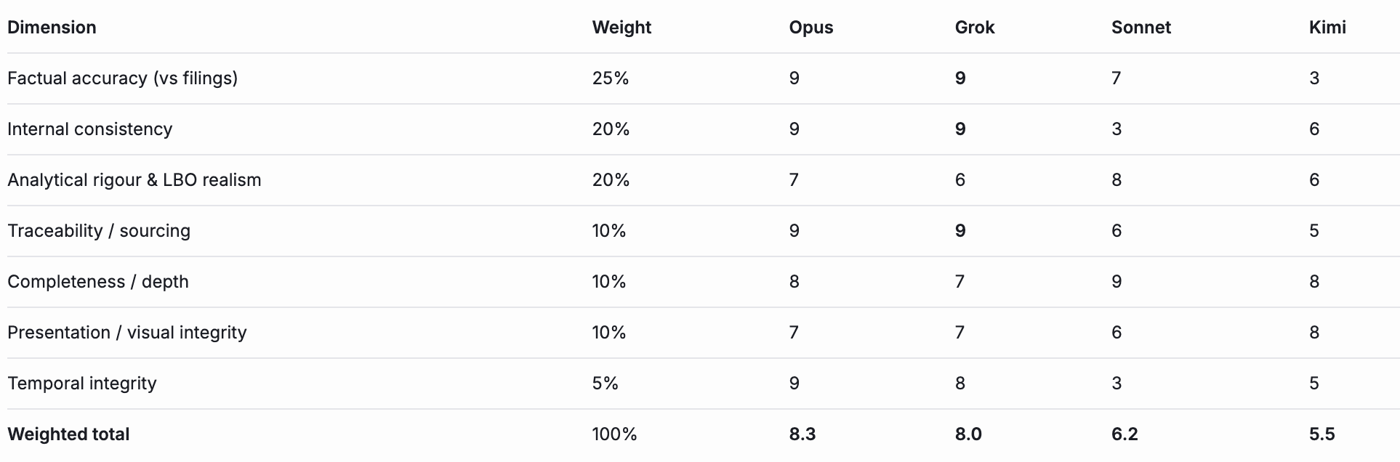This screenshot has height=462, width=1400.
Task: Click the Internal consistency row label
Action: click(90, 129)
